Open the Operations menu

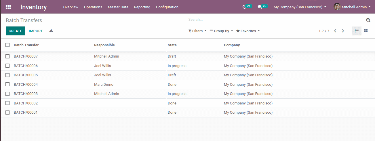click(x=93, y=7)
